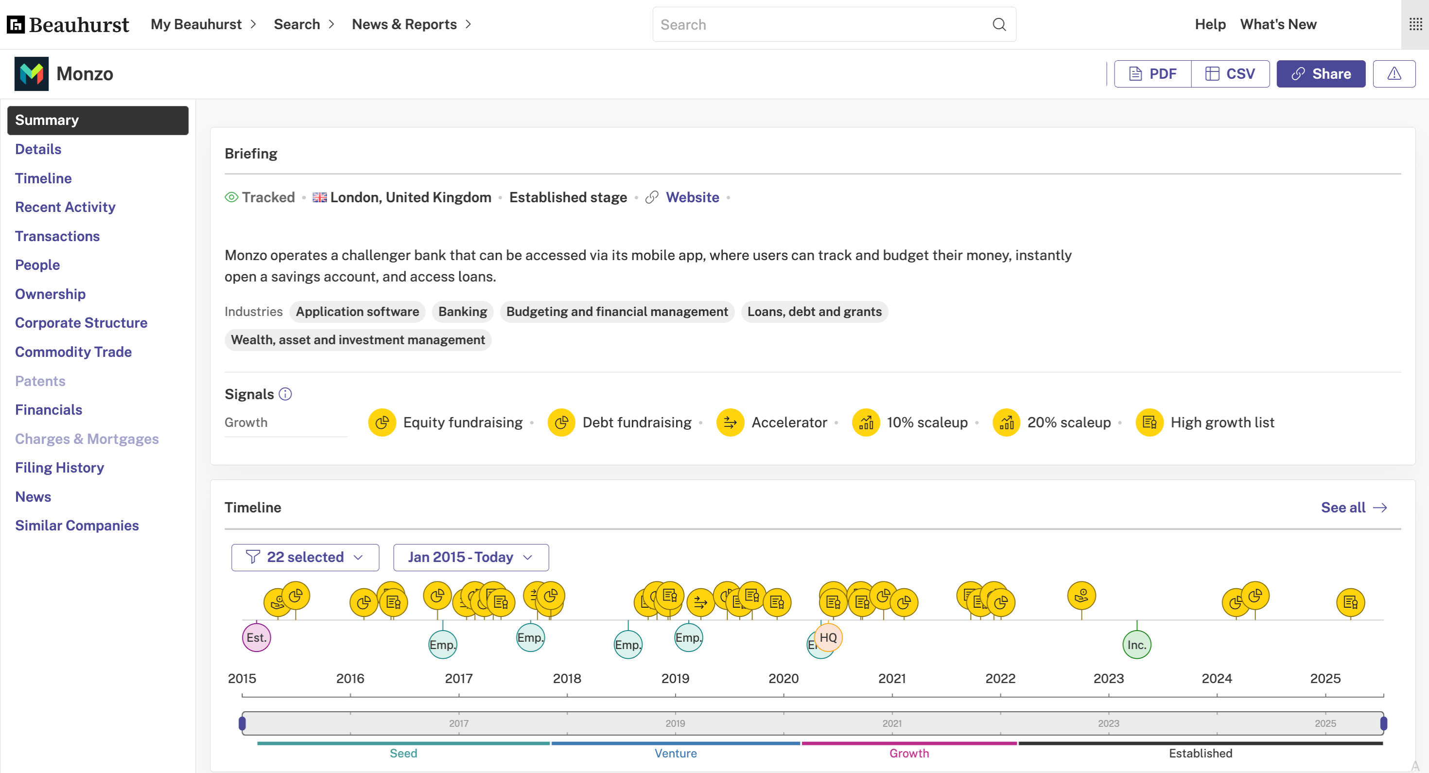Click the Est. timeline marker
This screenshot has height=773, width=1429.
point(256,637)
